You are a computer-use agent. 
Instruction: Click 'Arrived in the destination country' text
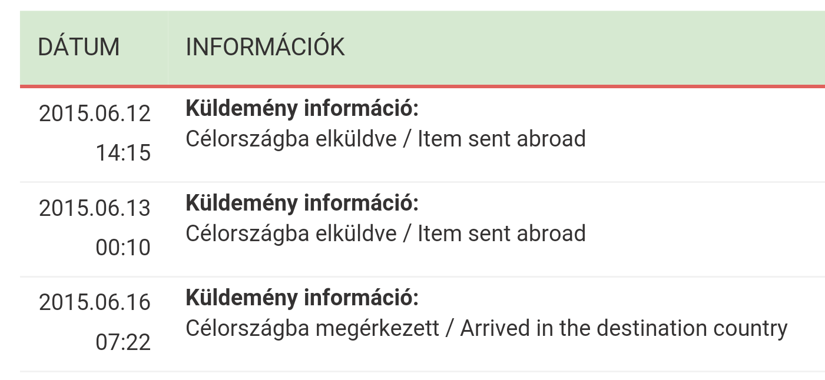pos(624,328)
